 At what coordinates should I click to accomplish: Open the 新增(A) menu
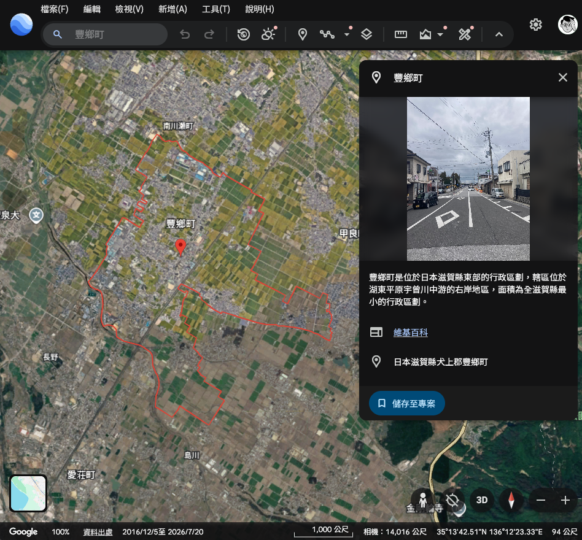[x=173, y=9]
